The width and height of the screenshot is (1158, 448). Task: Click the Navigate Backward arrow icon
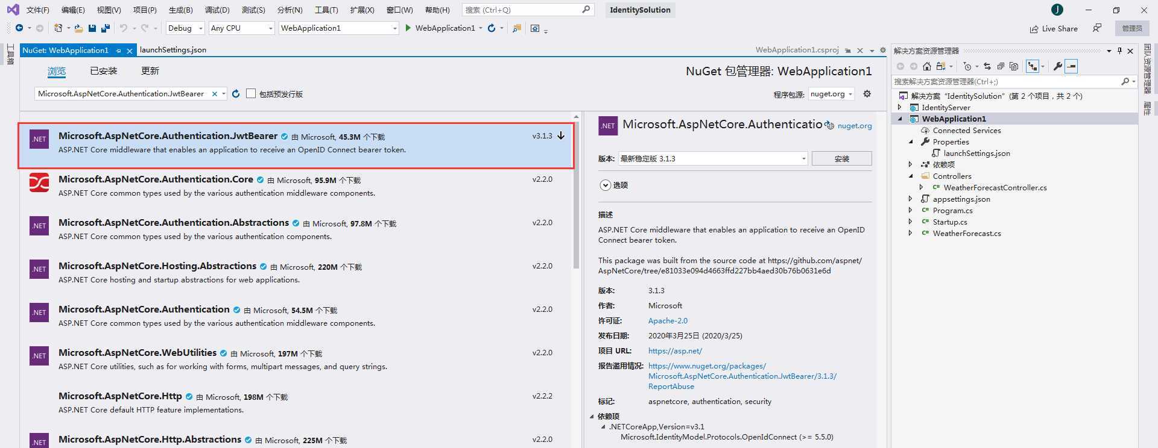click(x=19, y=28)
